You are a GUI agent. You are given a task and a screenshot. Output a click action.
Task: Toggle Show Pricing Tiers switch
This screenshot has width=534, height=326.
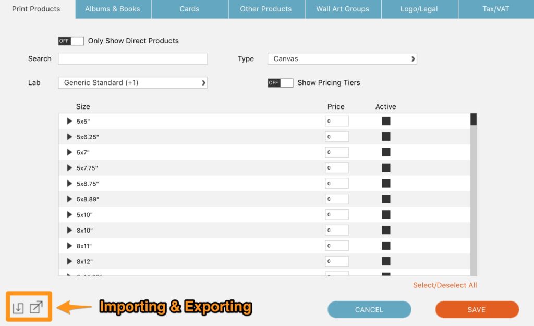tap(280, 83)
